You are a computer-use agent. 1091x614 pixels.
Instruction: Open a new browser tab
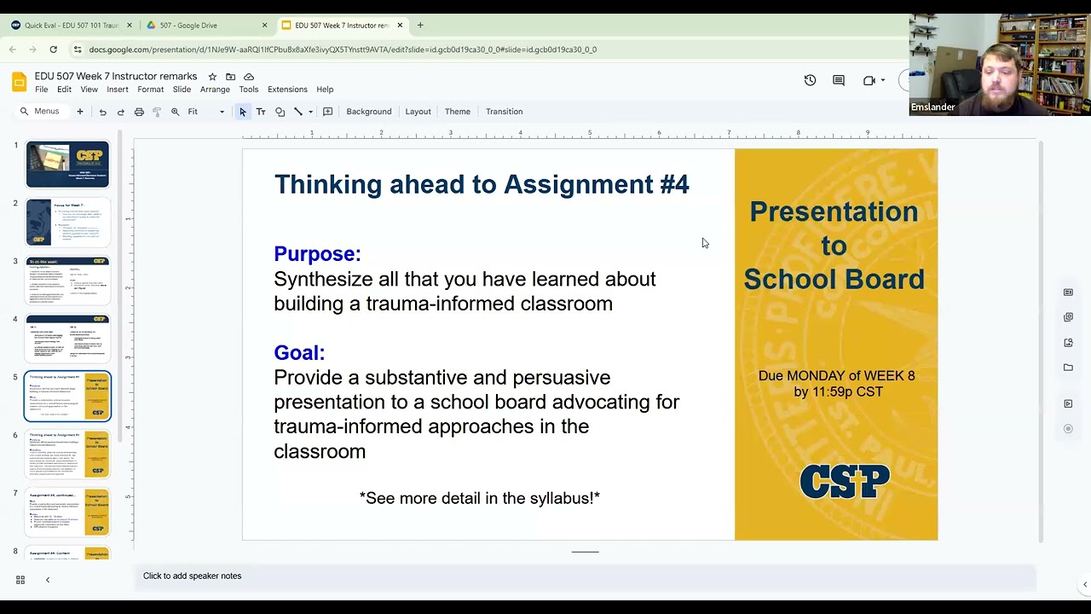coord(420,26)
